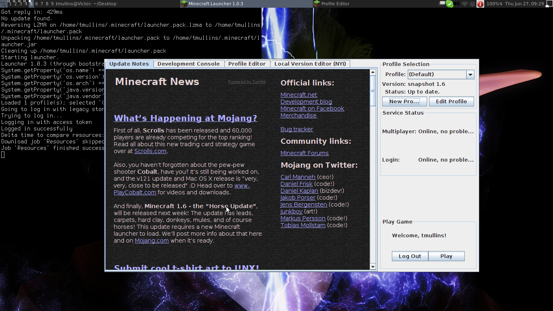Click the Edit Profile button

coord(451,102)
